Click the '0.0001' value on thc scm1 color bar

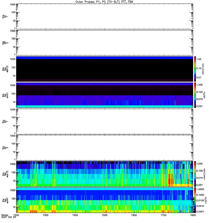pos(200,212)
